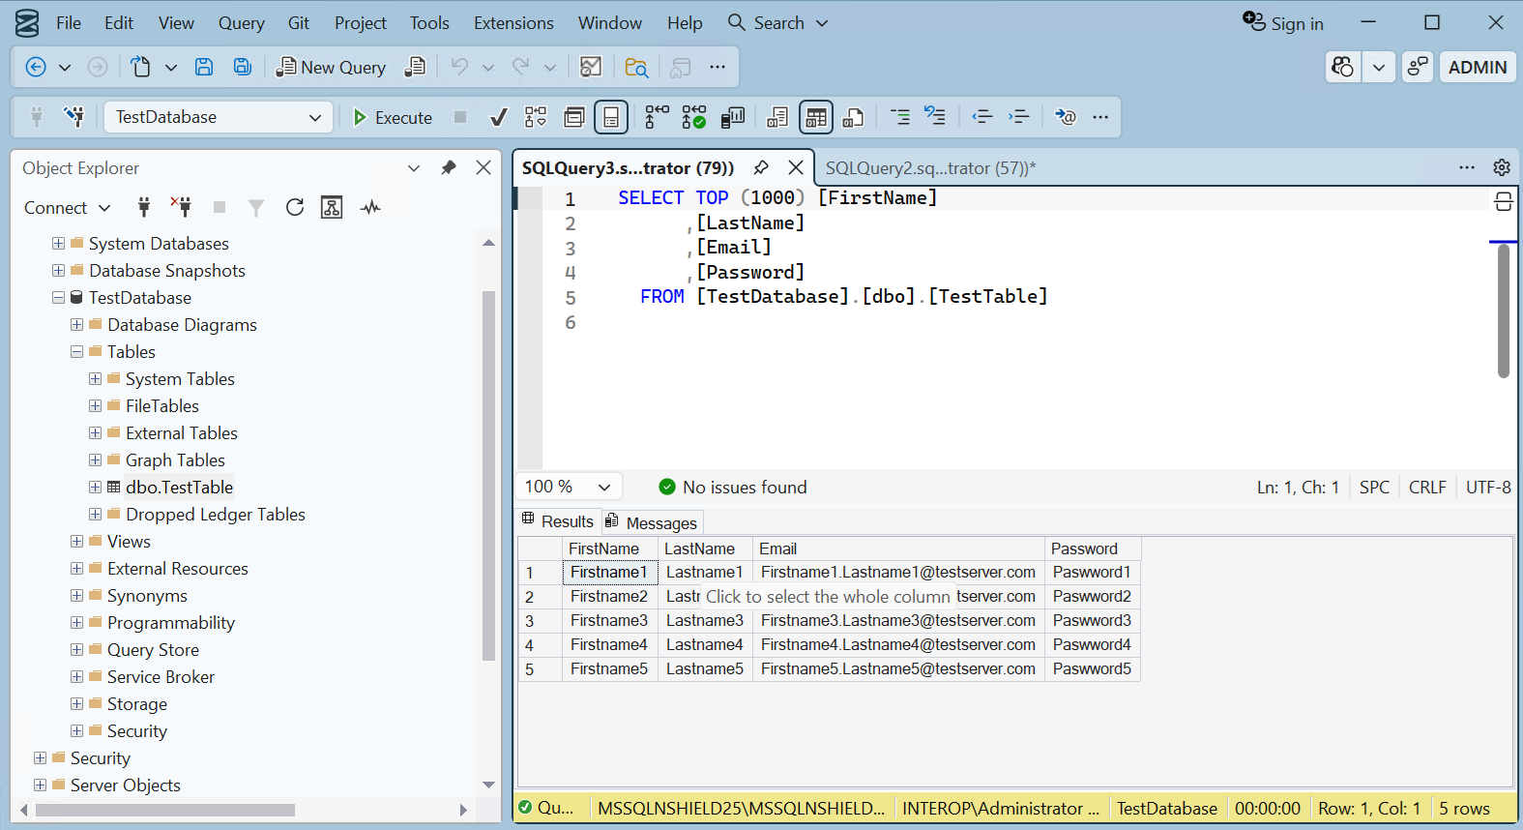Expand the Programmability folder
1523x830 pixels.
[x=77, y=623]
